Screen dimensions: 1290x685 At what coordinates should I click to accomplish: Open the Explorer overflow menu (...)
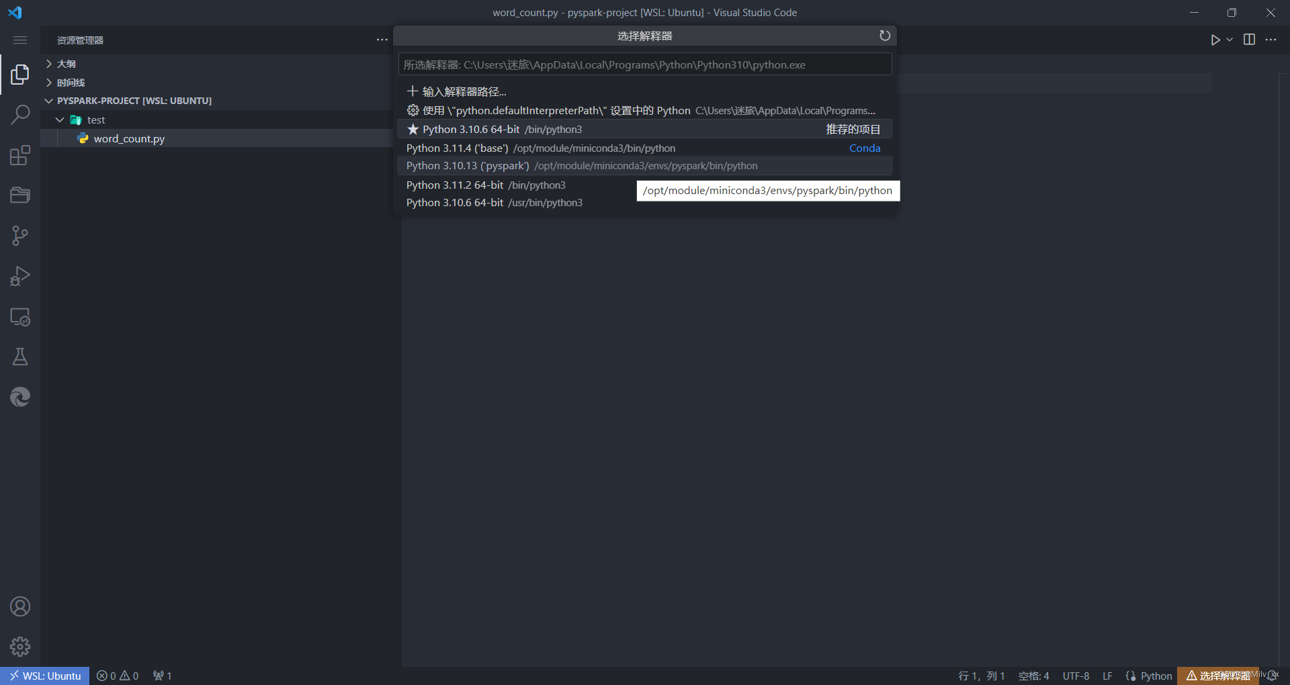(382, 40)
